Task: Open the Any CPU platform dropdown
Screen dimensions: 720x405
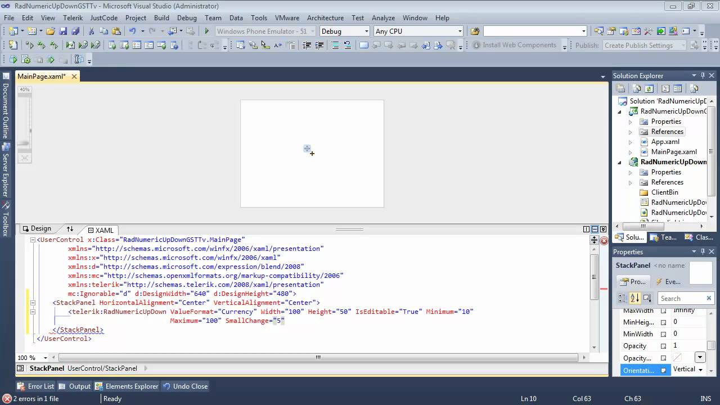Action: coord(460,31)
